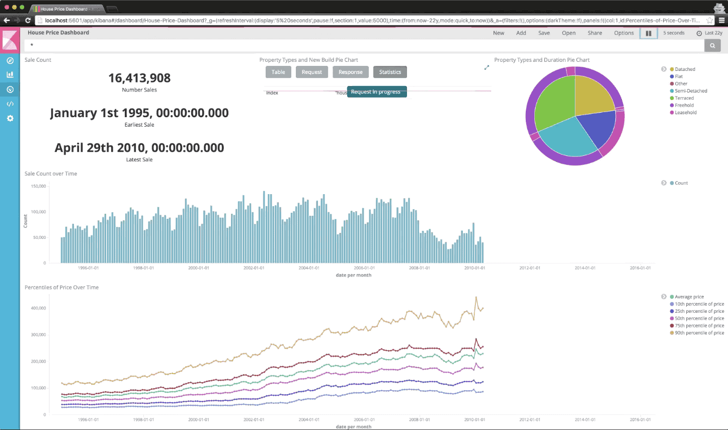The width and height of the screenshot is (728, 430).
Task: Show the Response details button
Action: tap(351, 72)
